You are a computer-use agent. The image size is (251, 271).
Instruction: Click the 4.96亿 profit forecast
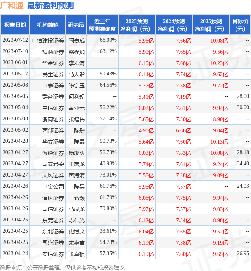point(146,131)
